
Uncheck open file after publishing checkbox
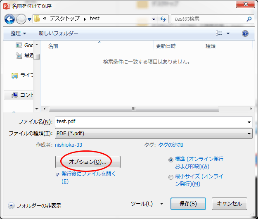tap(57, 174)
